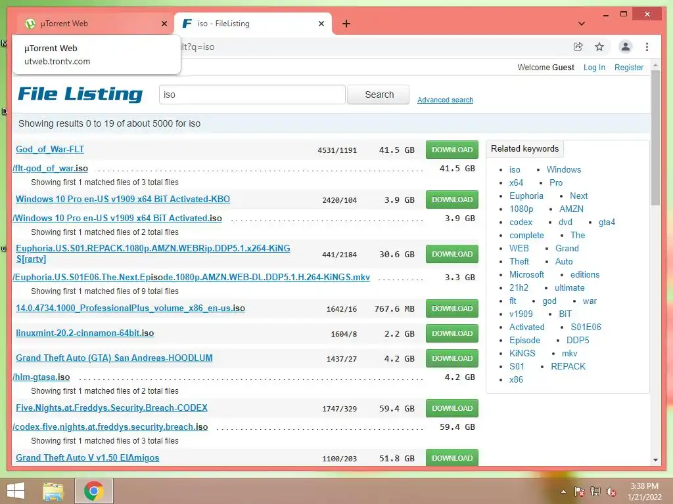Open Windows 10 Pro en-US v1909 KBO link
The height and width of the screenshot is (504, 673).
click(x=123, y=199)
